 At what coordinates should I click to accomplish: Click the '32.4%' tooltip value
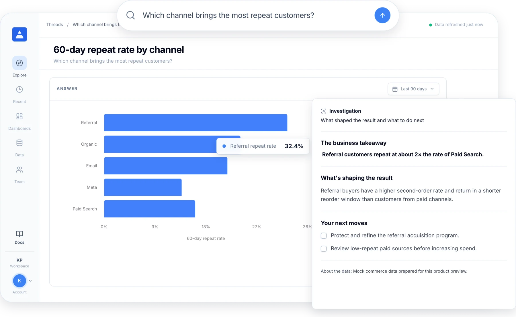click(294, 146)
